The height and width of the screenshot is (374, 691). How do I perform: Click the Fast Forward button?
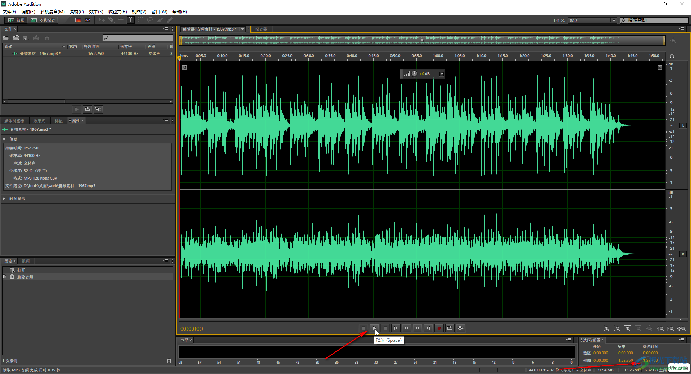[x=417, y=328]
